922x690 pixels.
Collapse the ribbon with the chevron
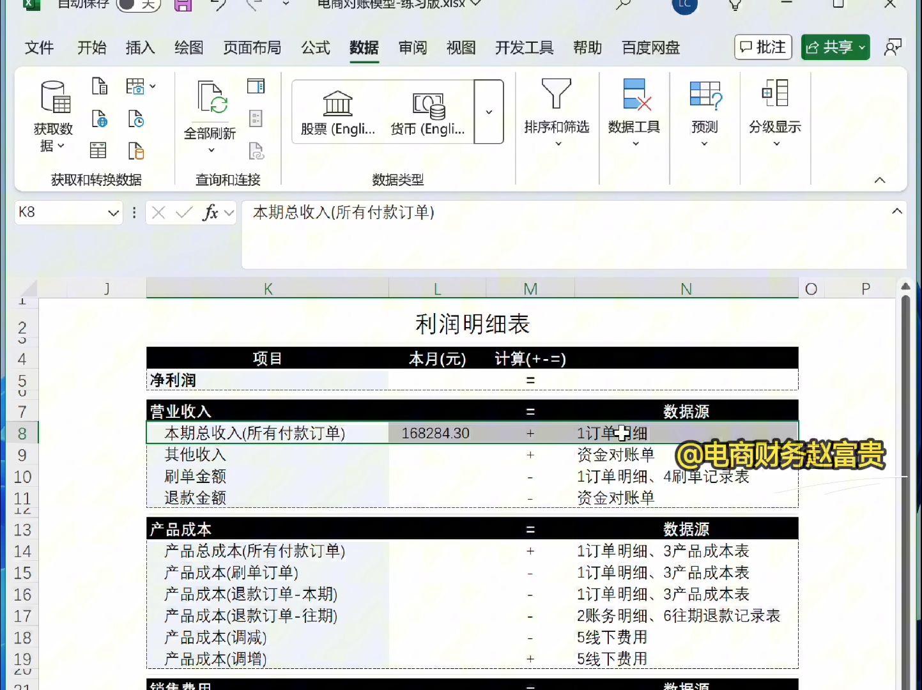pos(880,180)
